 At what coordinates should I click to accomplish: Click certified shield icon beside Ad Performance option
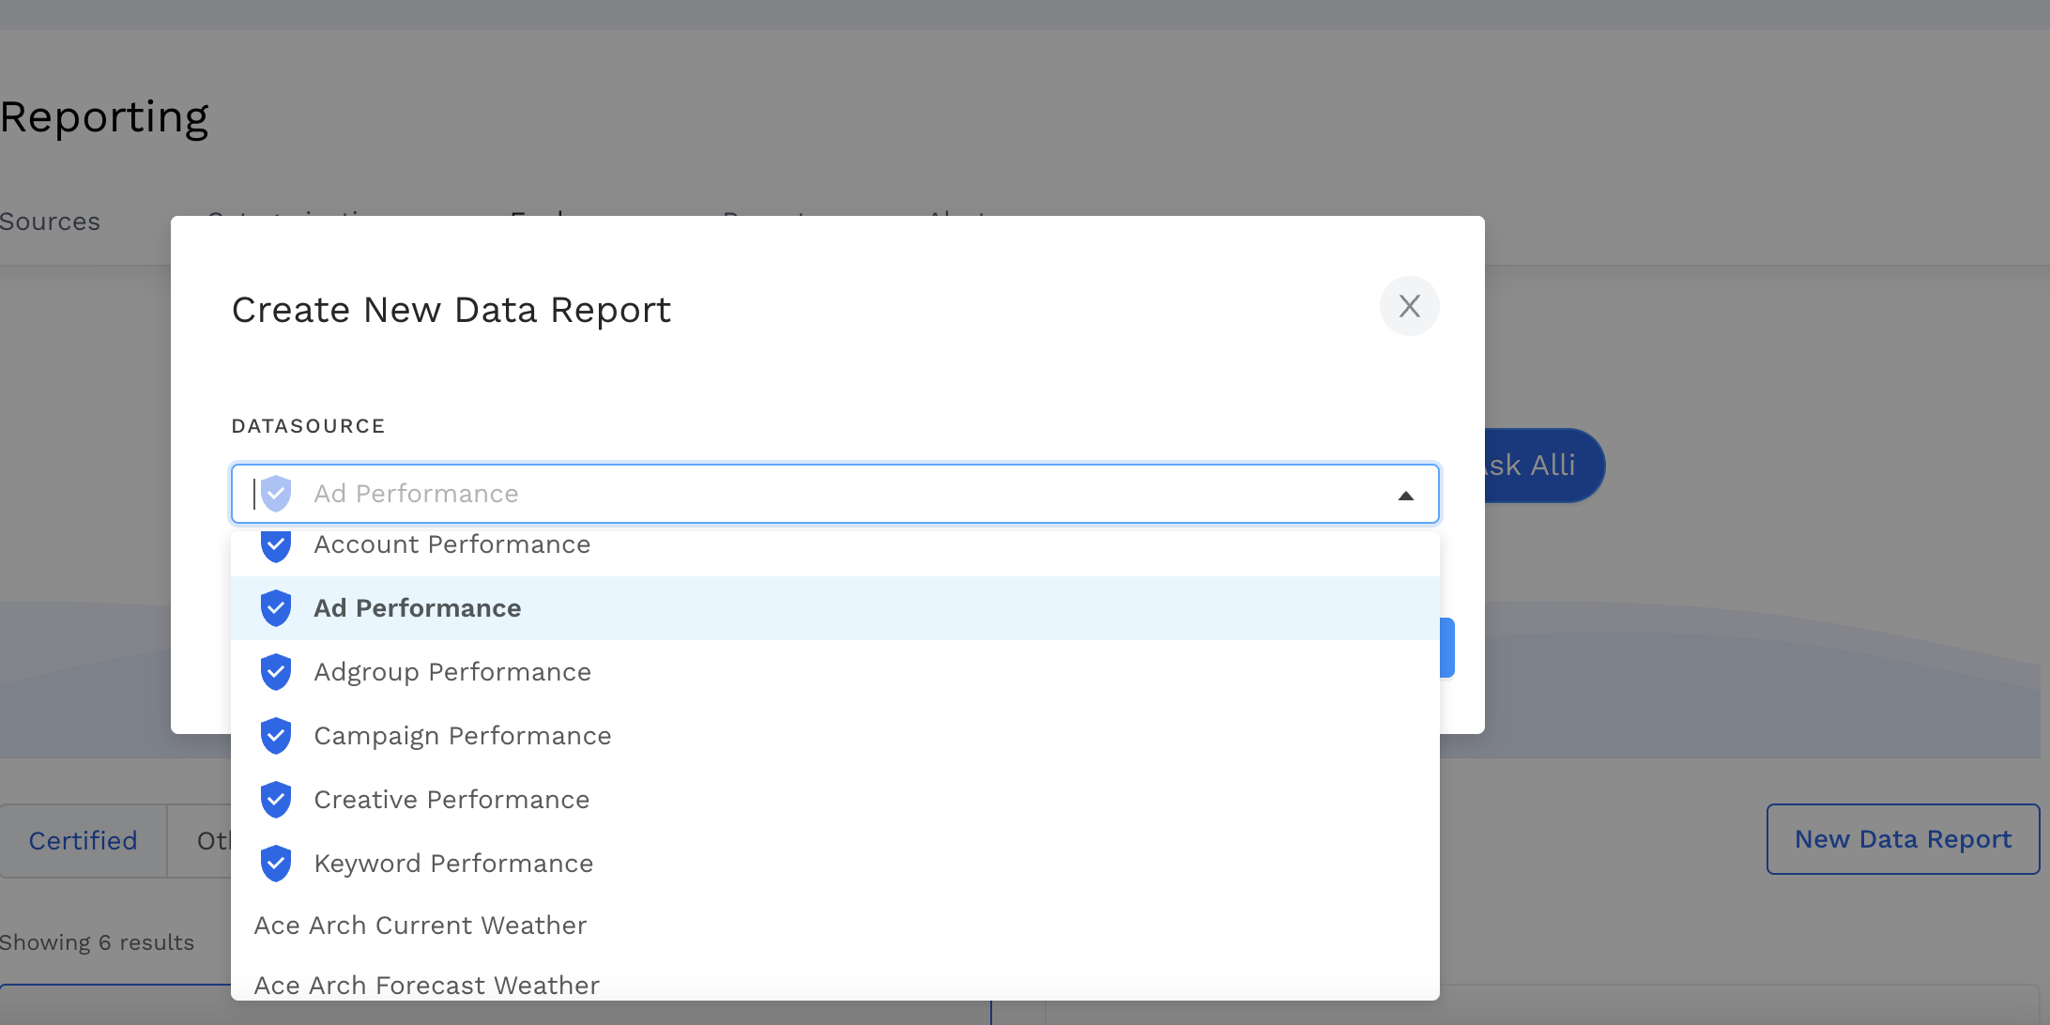(x=276, y=608)
